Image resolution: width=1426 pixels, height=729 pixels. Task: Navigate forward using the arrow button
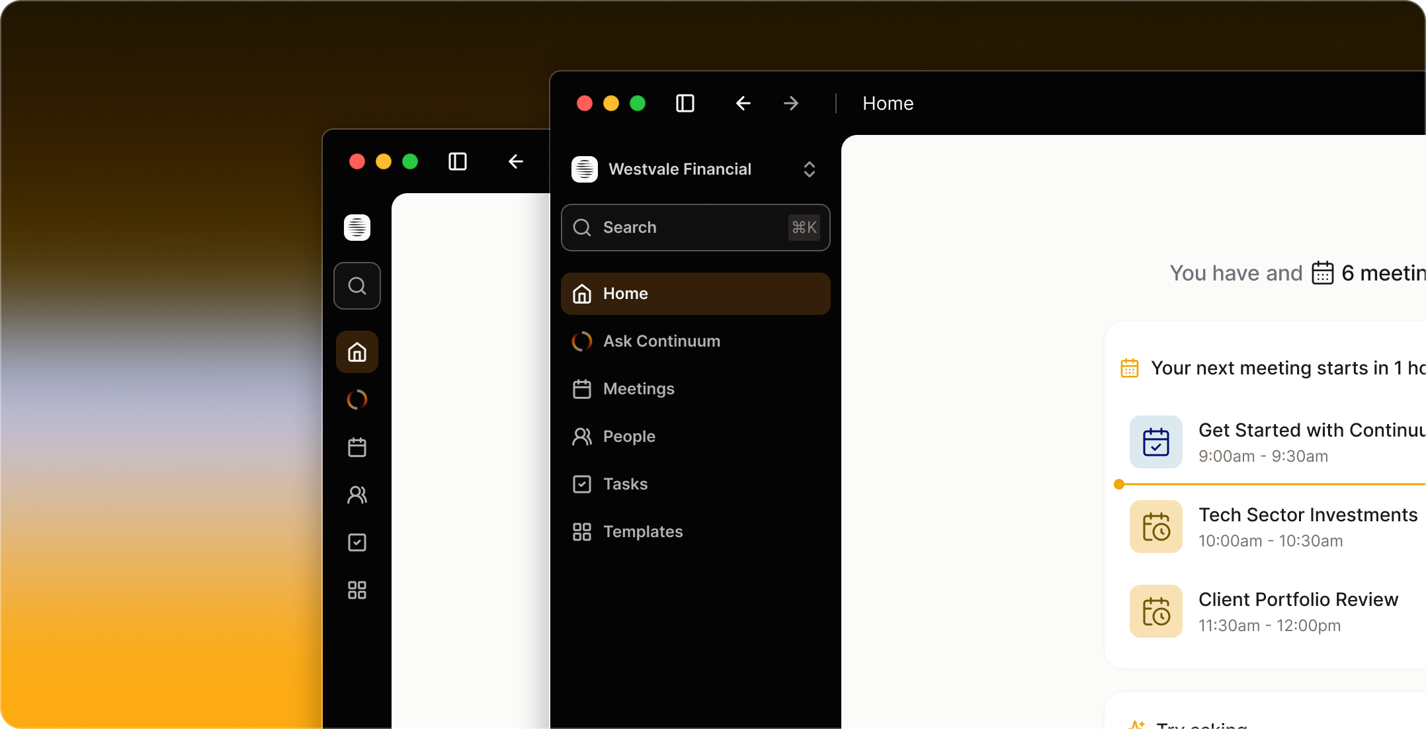[x=790, y=103]
